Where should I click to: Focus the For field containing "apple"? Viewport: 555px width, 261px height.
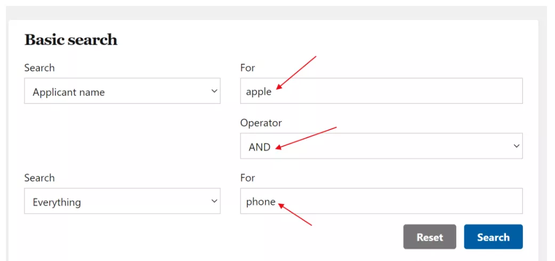[381, 91]
